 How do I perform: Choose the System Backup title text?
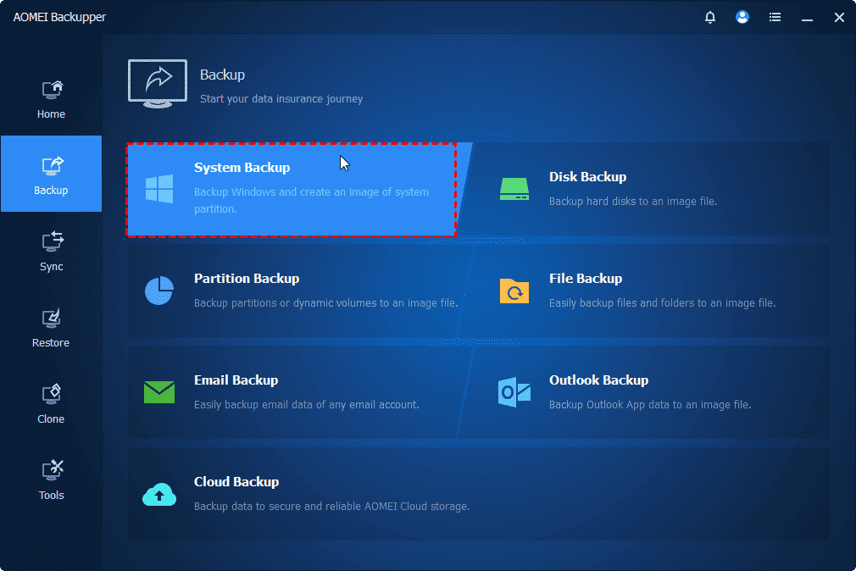[242, 168]
